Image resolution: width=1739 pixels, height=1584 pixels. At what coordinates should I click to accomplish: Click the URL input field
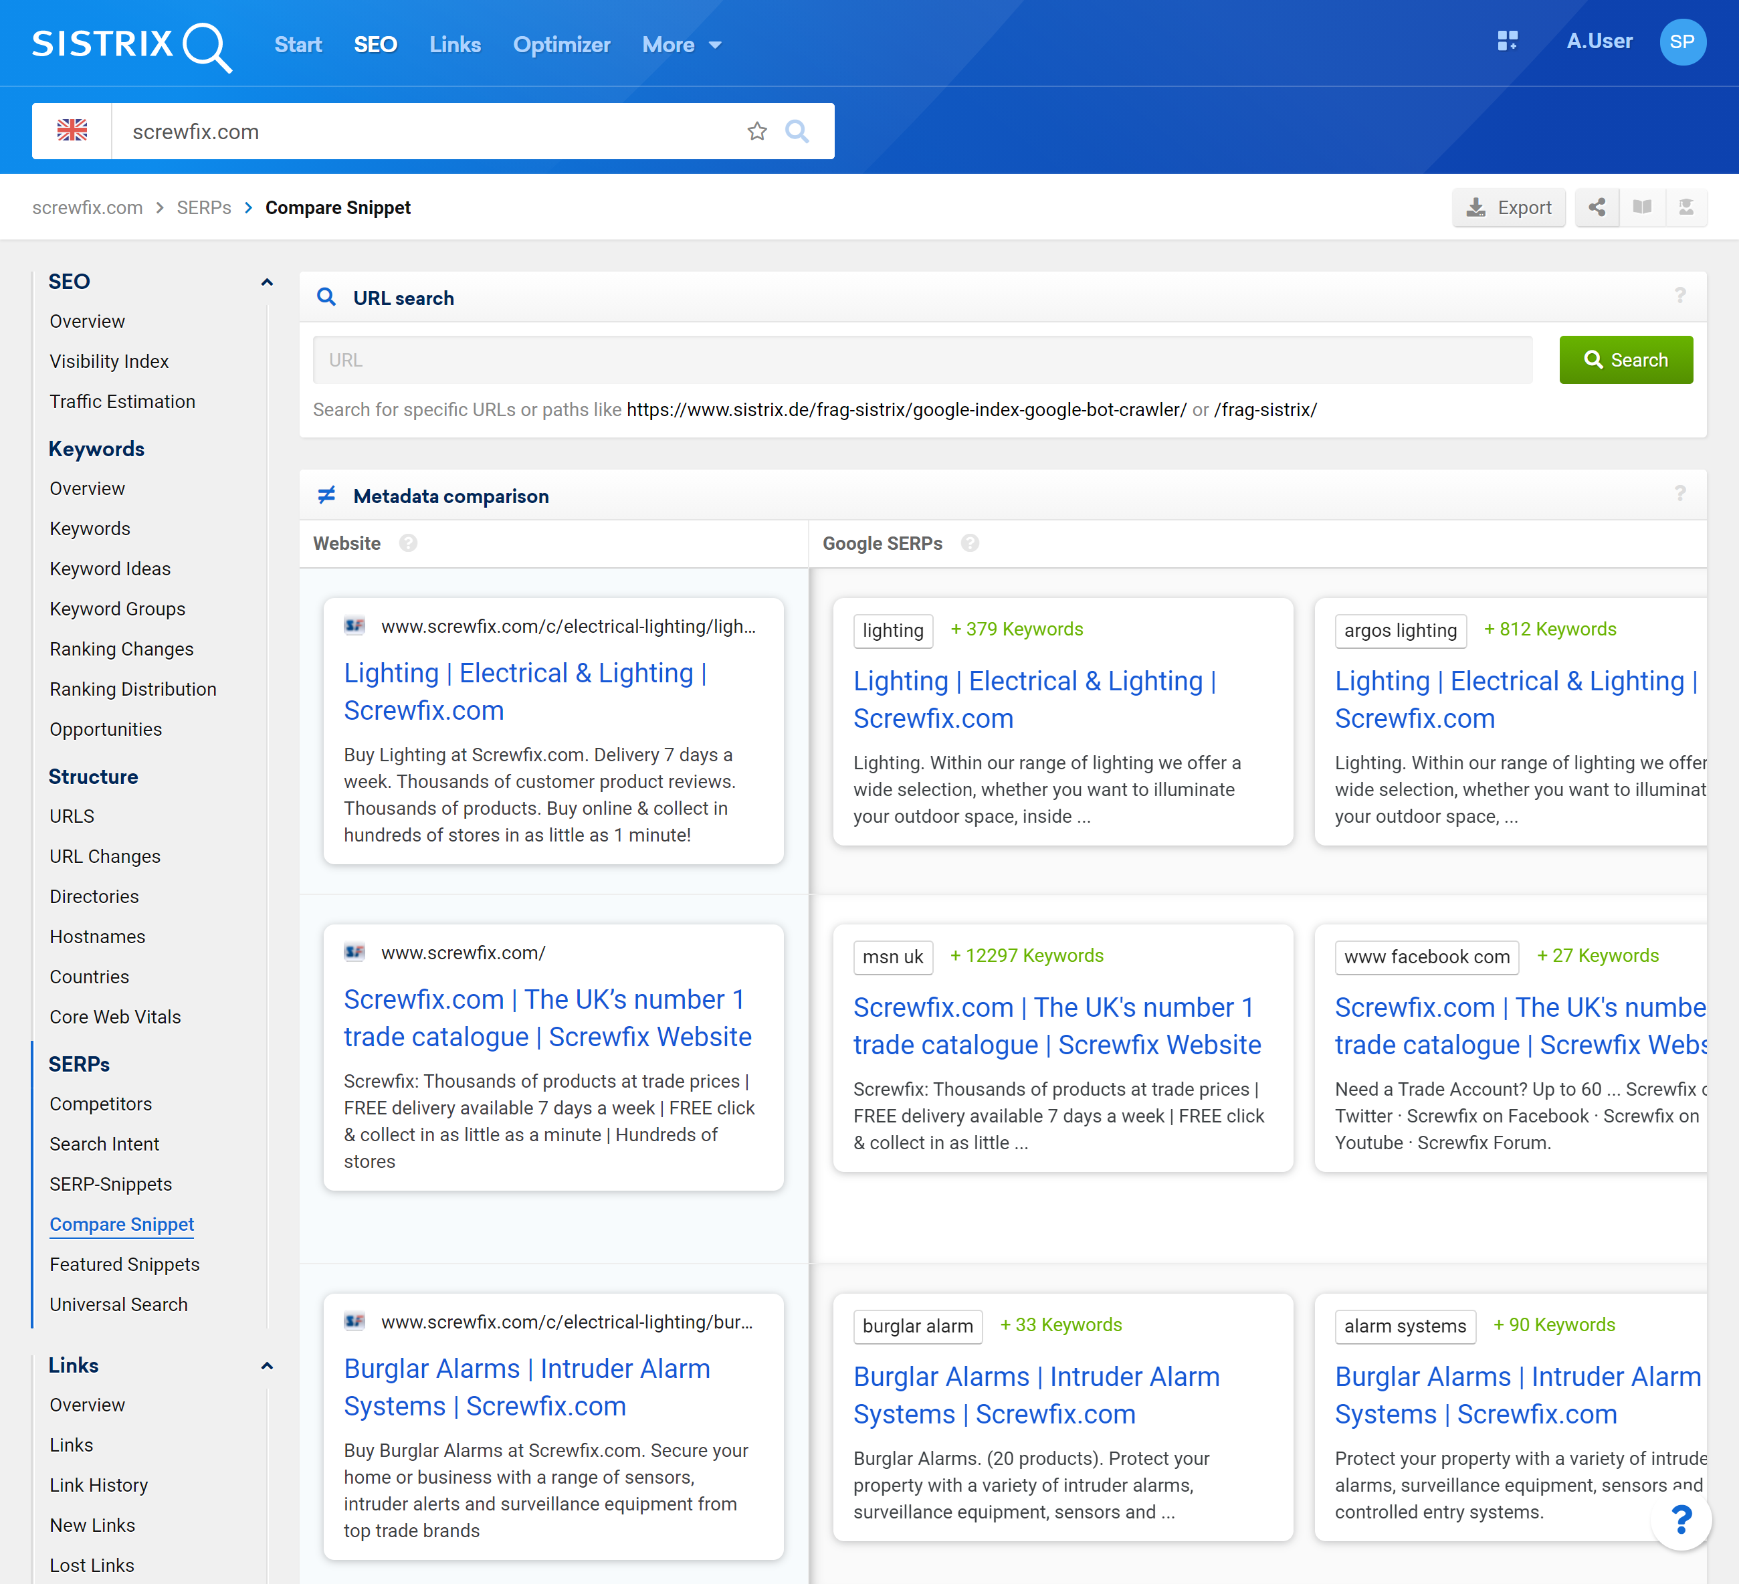tap(922, 360)
